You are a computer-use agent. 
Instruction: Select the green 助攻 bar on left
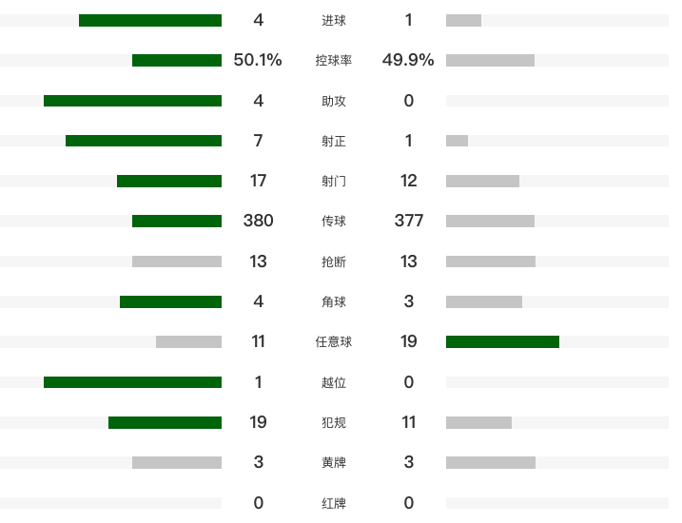coord(132,101)
